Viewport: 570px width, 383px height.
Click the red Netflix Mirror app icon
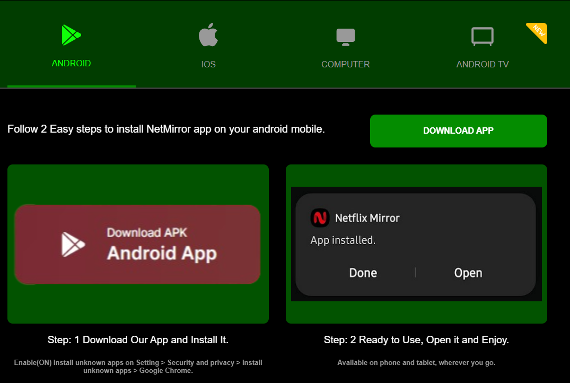(x=319, y=217)
